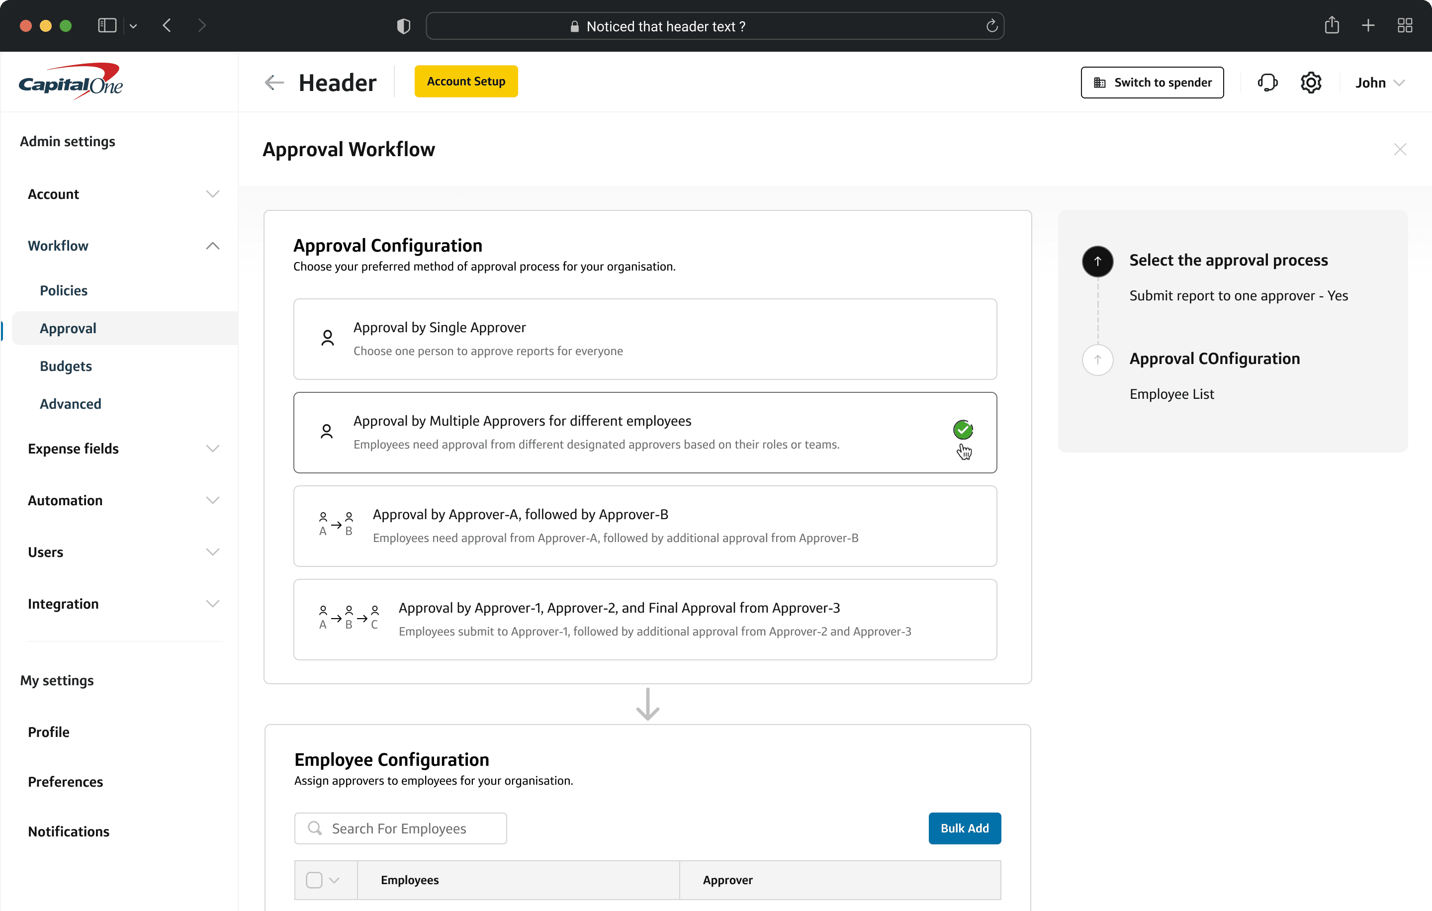Open the John user dropdown
Image resolution: width=1432 pixels, height=911 pixels.
(1380, 83)
